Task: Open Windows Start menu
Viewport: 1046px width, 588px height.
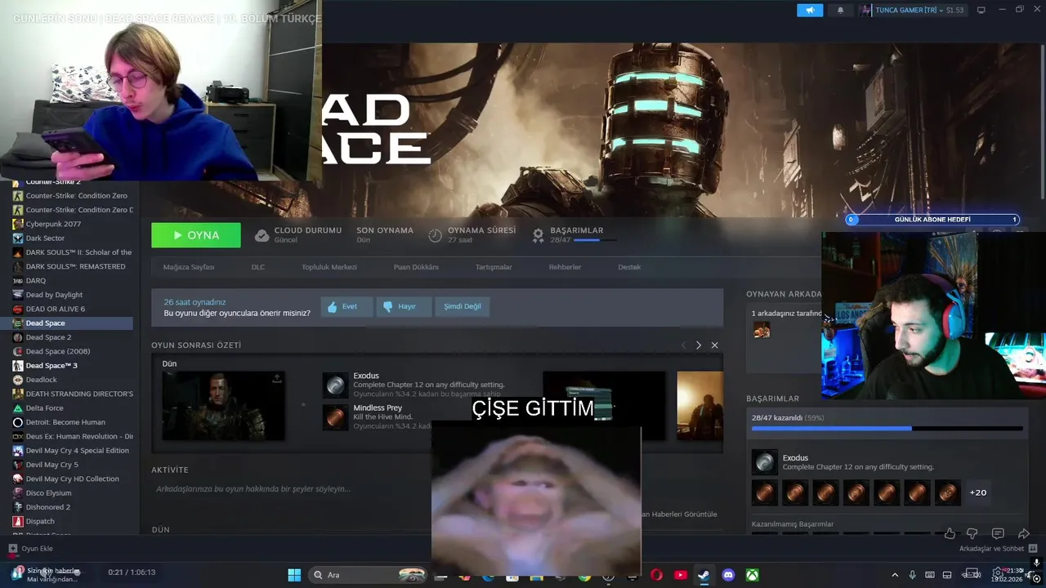Action: tap(294, 575)
